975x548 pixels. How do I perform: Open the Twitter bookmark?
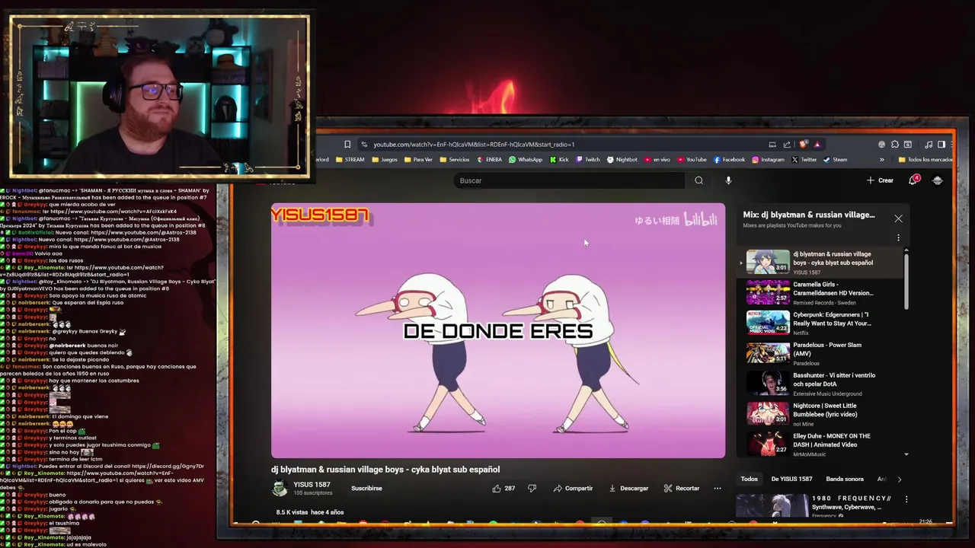(804, 160)
